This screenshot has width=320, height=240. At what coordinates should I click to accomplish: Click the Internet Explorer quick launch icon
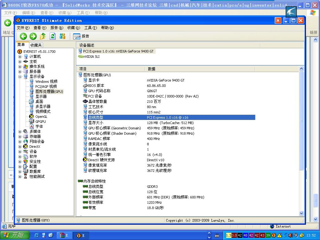[x=36, y=236]
